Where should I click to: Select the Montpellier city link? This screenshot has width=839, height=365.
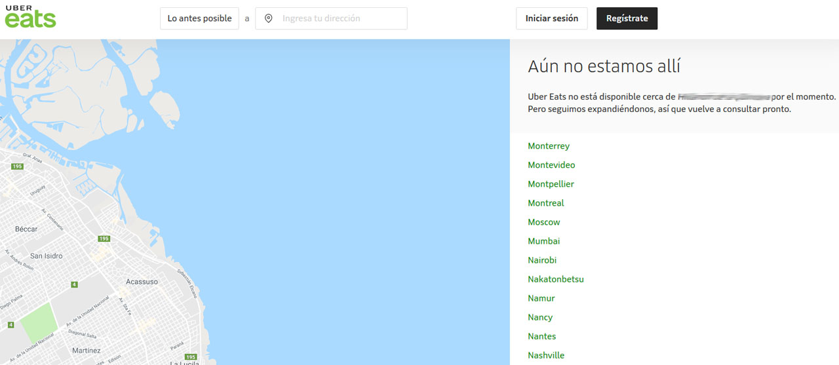551,184
